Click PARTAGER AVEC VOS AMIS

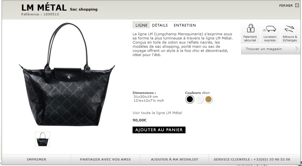click(105, 159)
